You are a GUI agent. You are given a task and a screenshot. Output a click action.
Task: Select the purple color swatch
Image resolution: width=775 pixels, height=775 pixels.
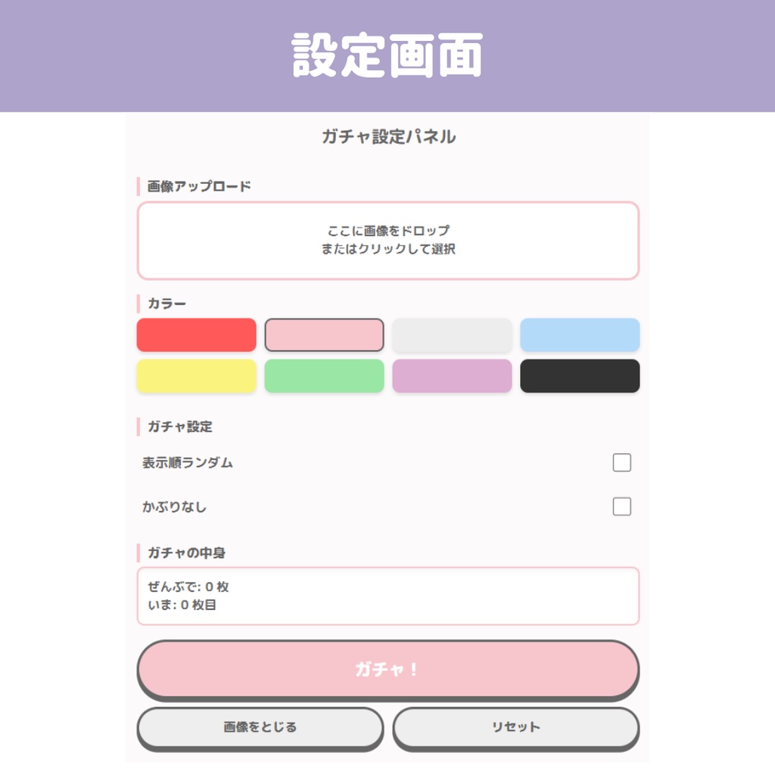(x=452, y=375)
